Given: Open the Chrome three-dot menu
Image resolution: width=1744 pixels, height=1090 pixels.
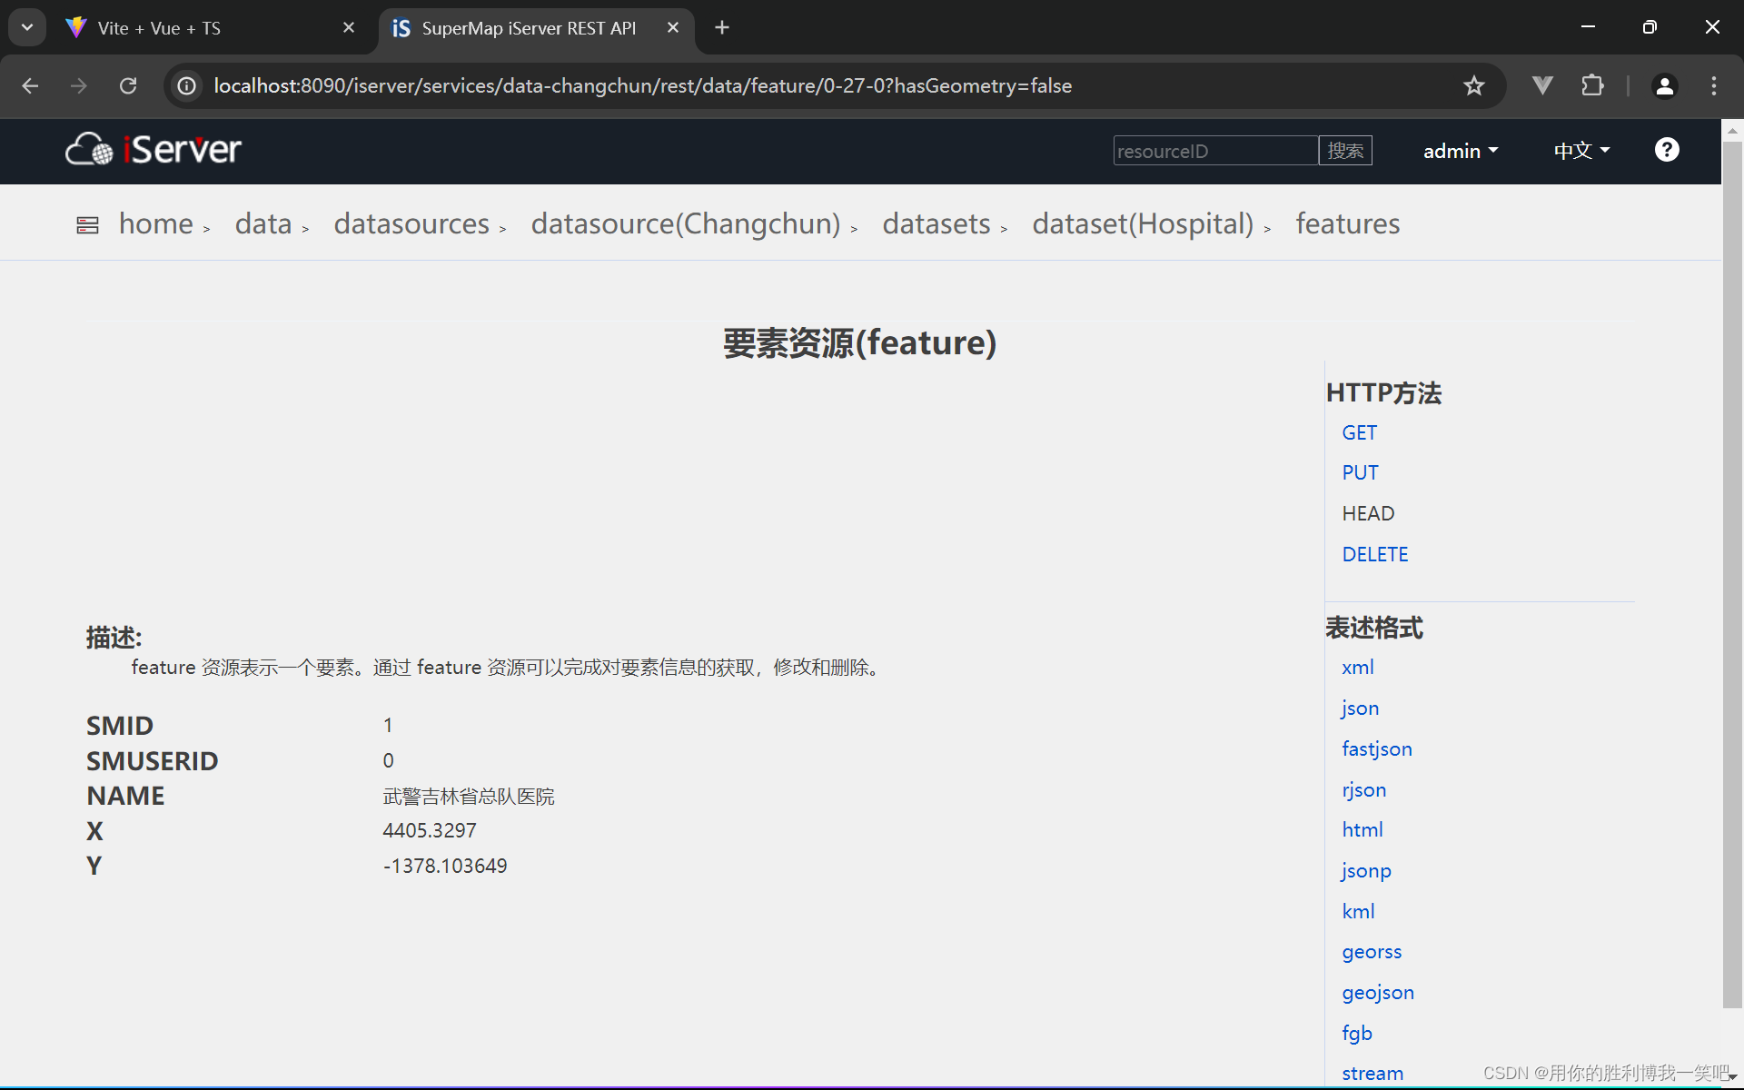Looking at the screenshot, I should pos(1713,85).
